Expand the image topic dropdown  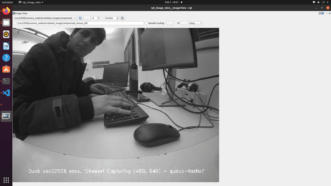point(75,18)
